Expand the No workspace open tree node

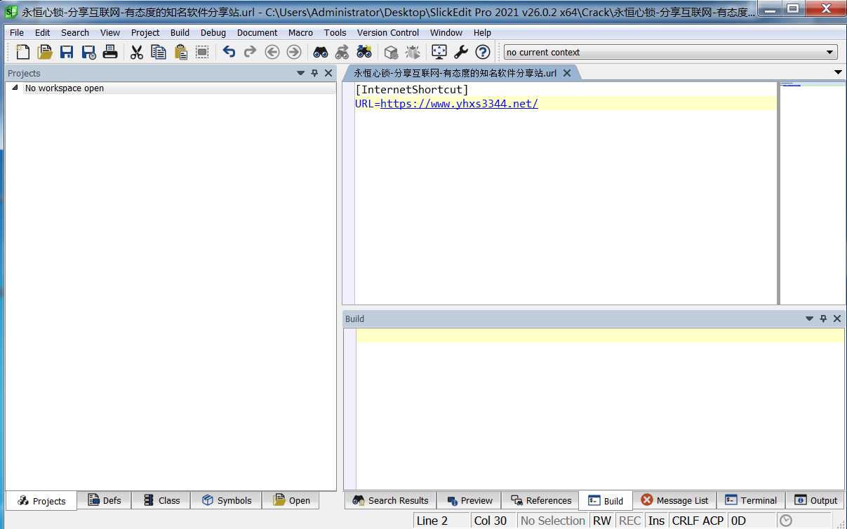pos(15,88)
